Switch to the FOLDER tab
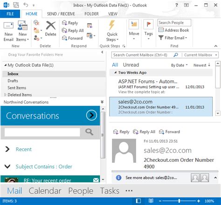Viewport: 221px width, 205px height. coord(91,14)
